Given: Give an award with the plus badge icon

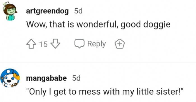Looking at the screenshot, I should tap(120, 44).
